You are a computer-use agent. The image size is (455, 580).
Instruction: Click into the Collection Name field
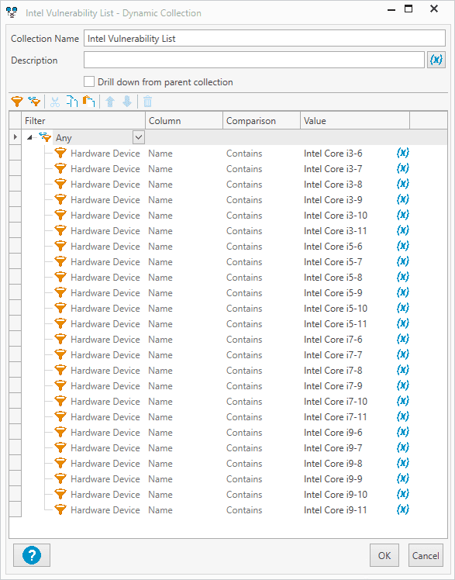click(264, 38)
